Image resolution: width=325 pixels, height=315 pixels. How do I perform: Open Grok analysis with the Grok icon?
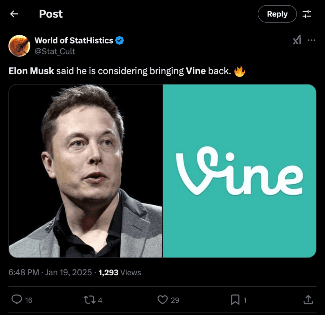point(296,40)
